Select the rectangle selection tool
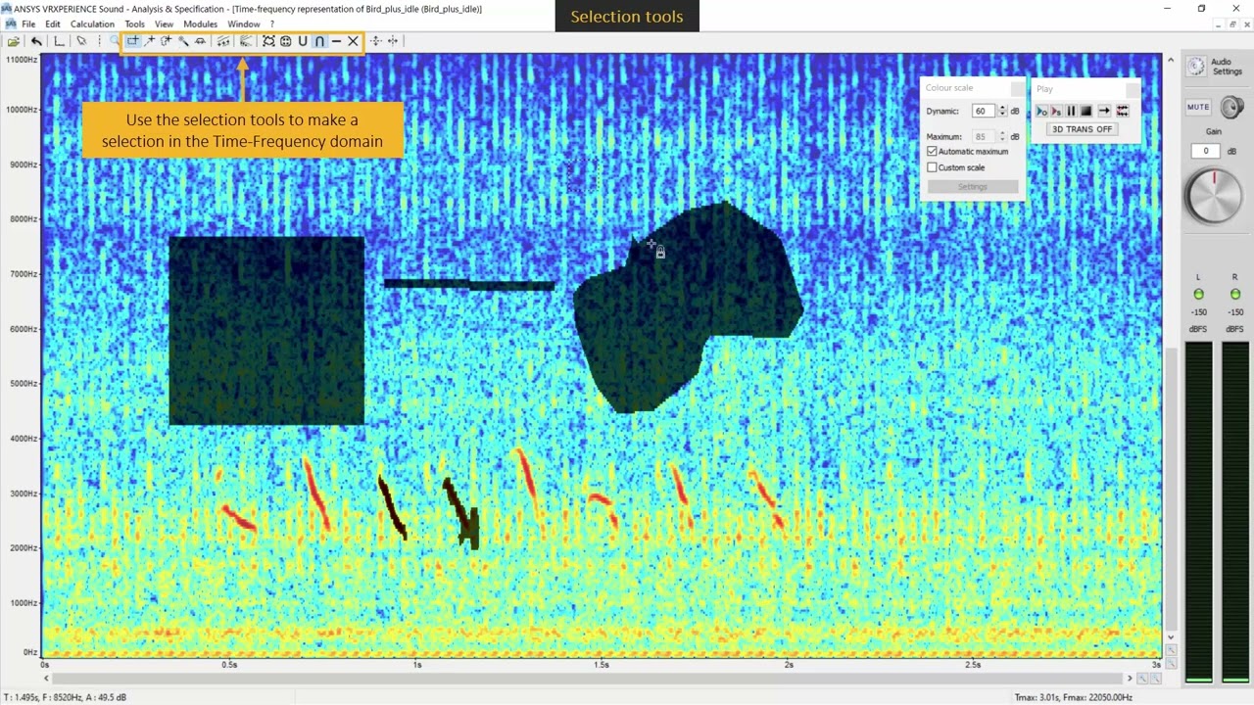 point(132,41)
